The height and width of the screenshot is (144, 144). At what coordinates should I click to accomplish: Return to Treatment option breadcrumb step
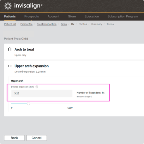47,24
